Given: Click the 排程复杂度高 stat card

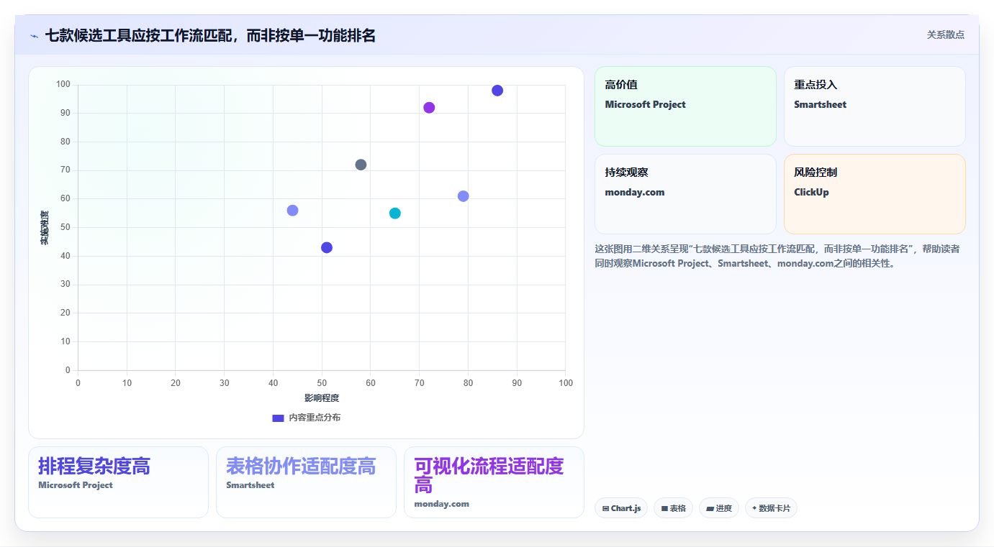Looking at the screenshot, I should tap(118, 482).
